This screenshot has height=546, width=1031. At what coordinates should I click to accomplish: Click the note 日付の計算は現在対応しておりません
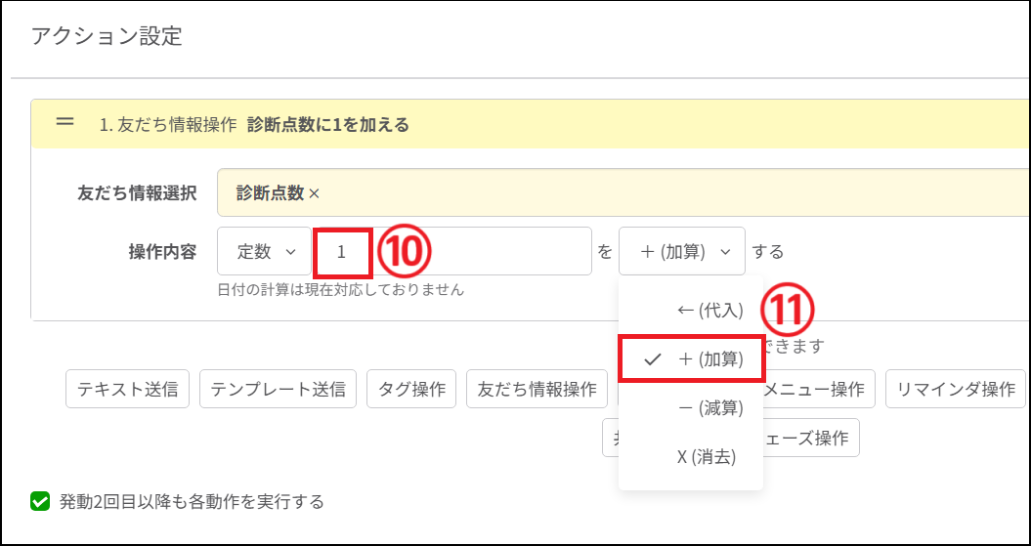[341, 289]
